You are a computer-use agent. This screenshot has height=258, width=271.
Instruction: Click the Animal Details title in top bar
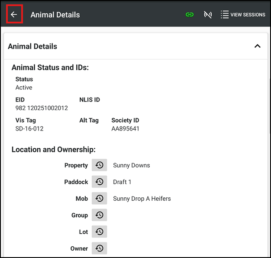click(55, 15)
